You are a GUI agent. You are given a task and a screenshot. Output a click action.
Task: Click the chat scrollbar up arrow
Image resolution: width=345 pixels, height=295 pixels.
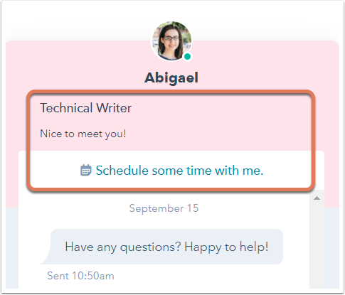317,198
